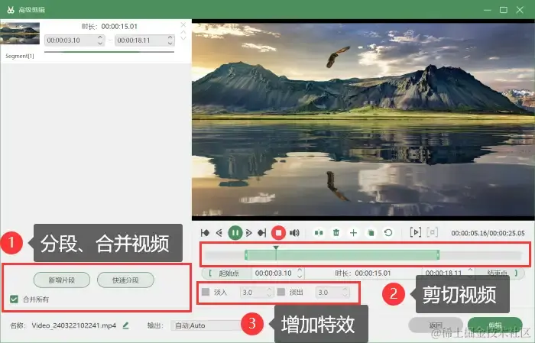The width and height of the screenshot is (535, 343).
Task: Move Segment[1] up in list
Action: 183,32
